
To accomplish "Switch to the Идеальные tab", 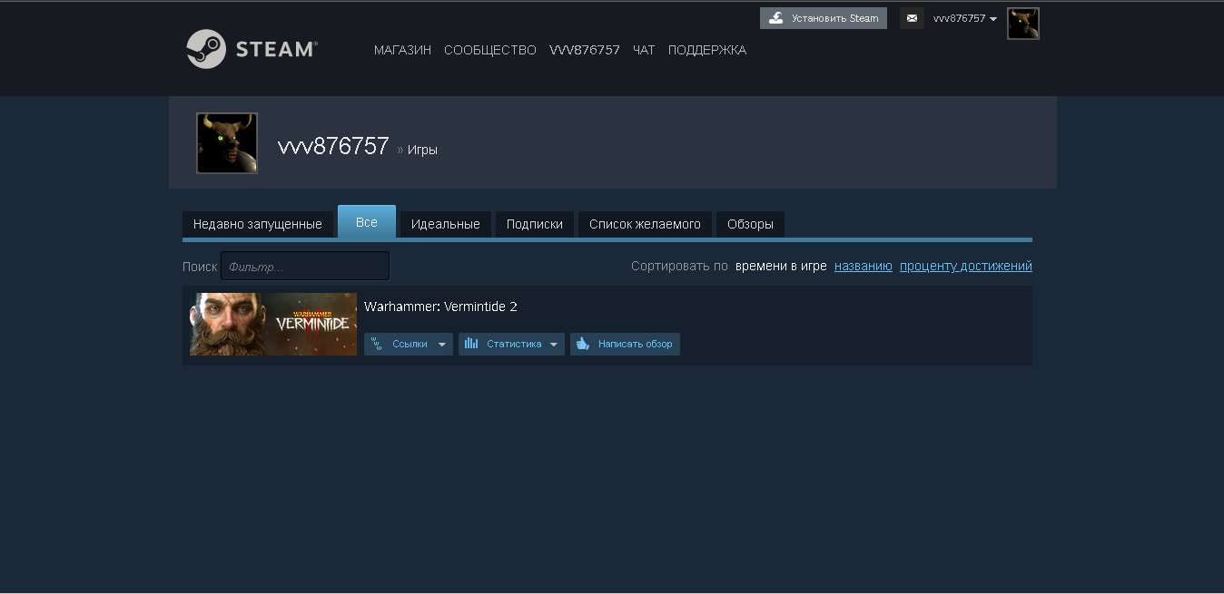I will [446, 224].
